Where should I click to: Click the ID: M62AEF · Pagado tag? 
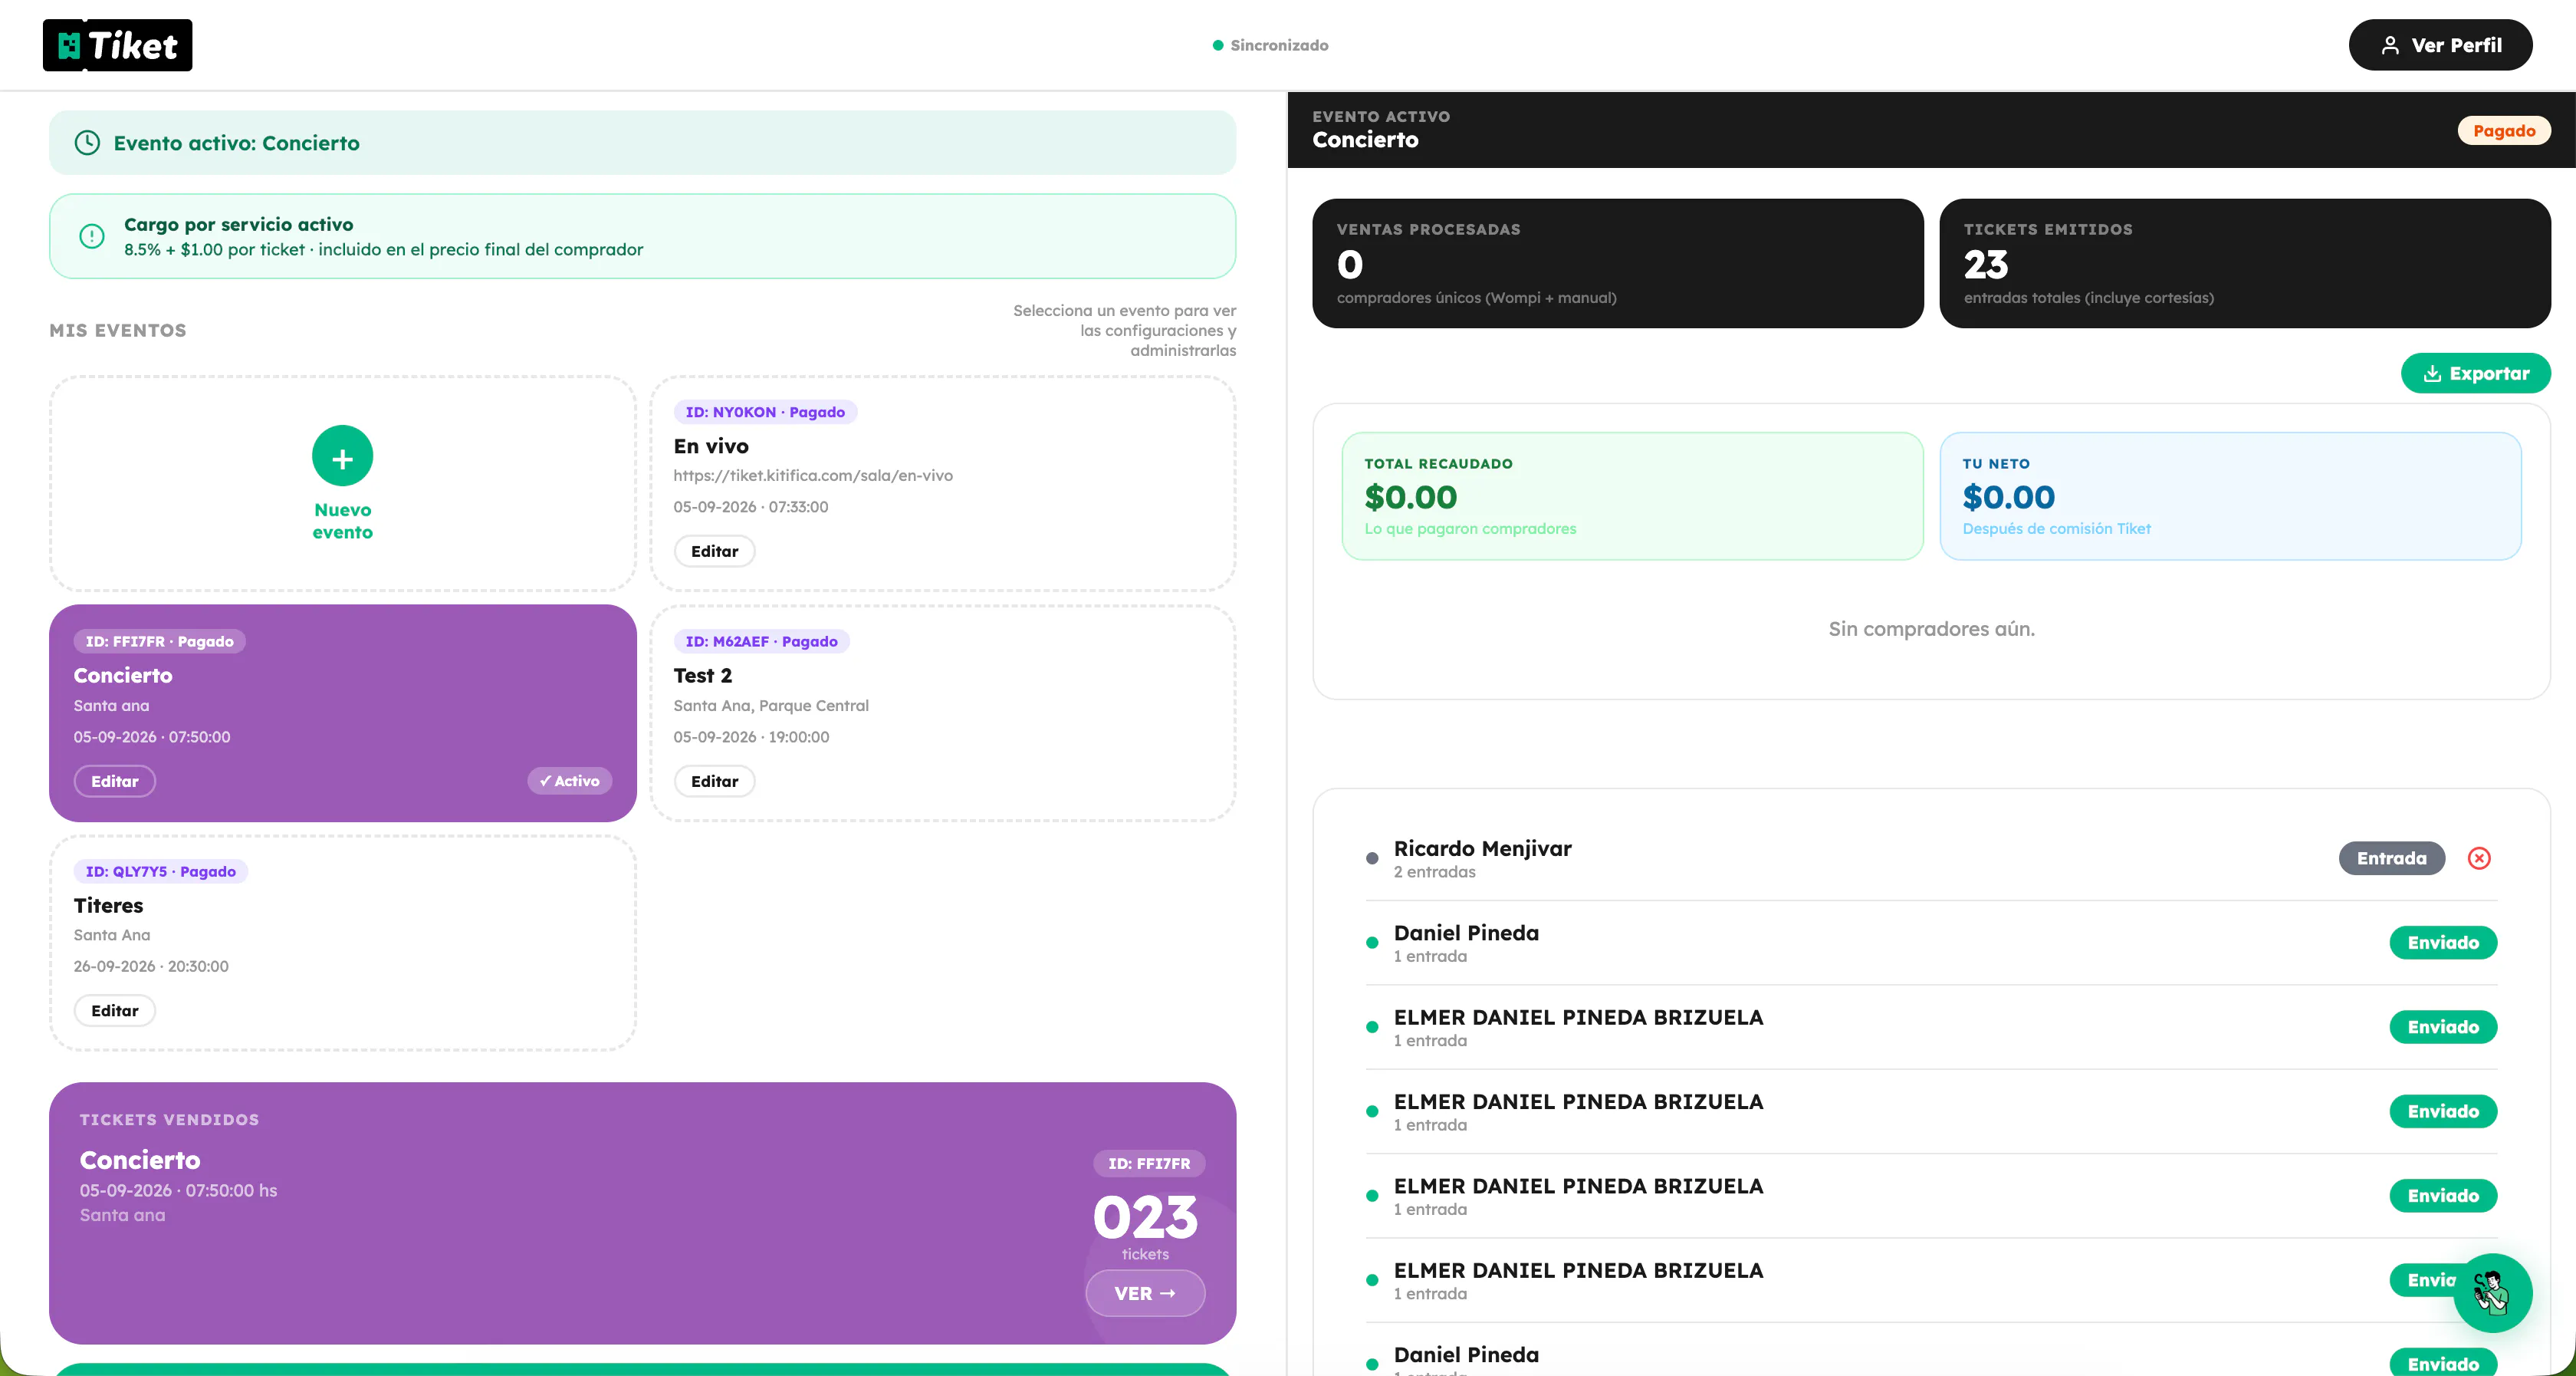click(762, 641)
